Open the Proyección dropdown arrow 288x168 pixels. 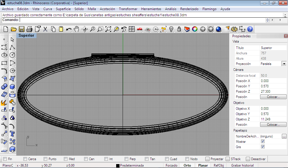point(284,64)
